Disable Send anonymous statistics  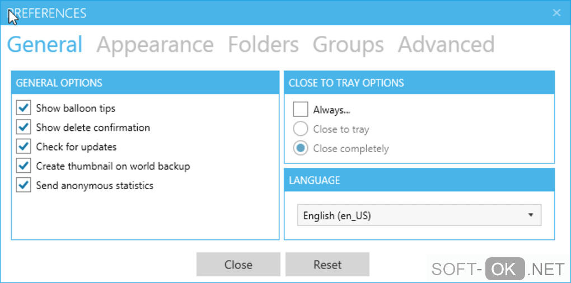[x=24, y=185]
